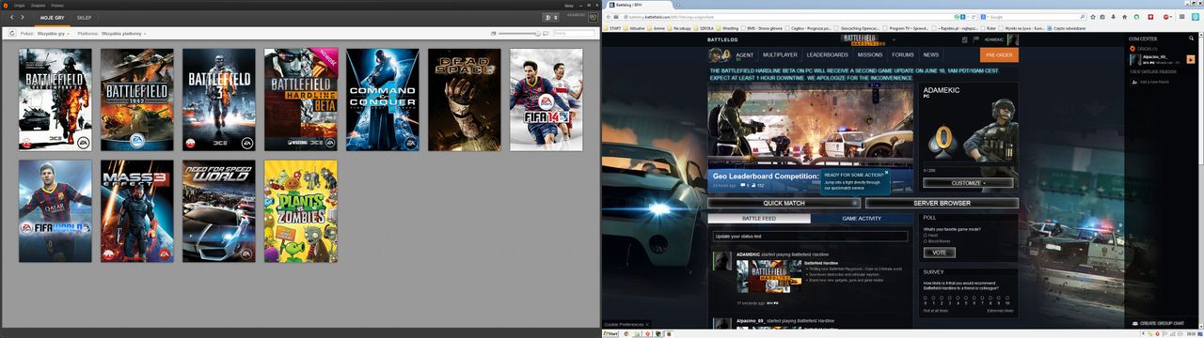
Task: Select the Command & Conquer game cover
Action: pyautogui.click(x=383, y=100)
